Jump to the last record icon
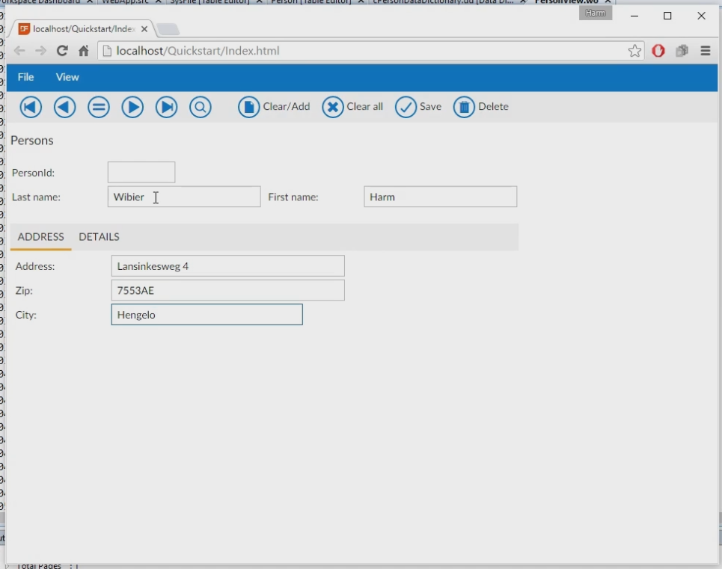 (166, 107)
